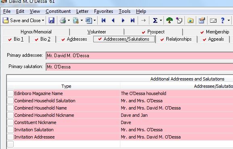
Task: Click 'Edinboro Magazine Name' type cell
Action: [x=67, y=93]
